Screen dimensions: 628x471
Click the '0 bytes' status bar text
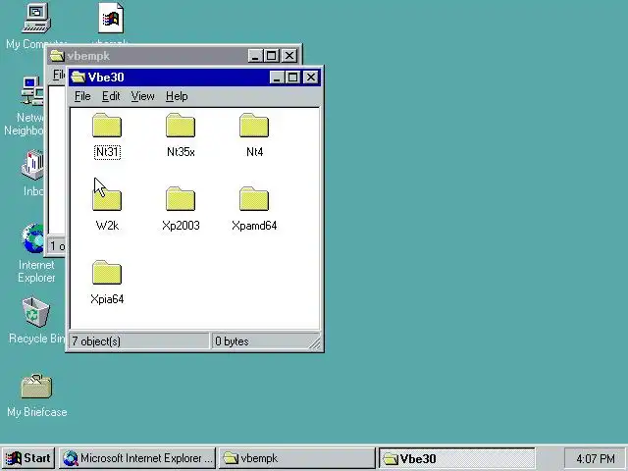point(232,341)
